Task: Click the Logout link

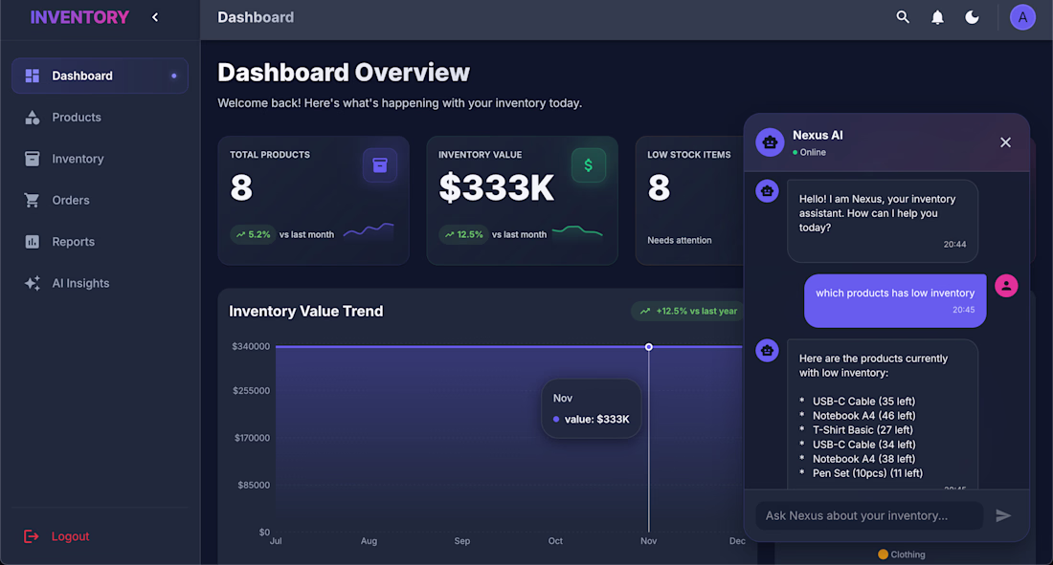Action: click(x=57, y=536)
